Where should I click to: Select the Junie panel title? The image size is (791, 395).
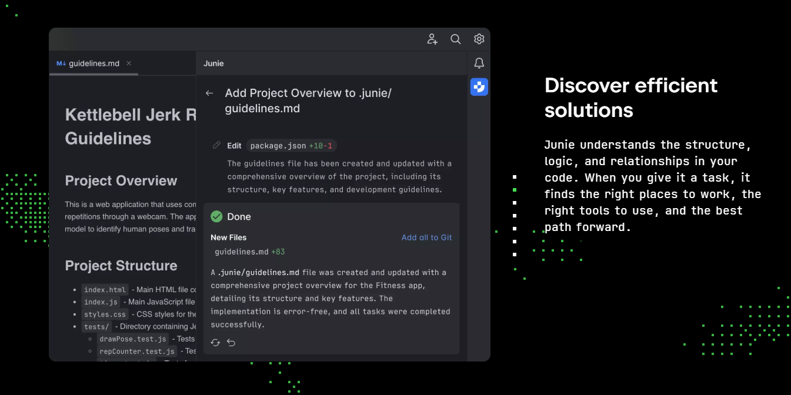(x=213, y=63)
